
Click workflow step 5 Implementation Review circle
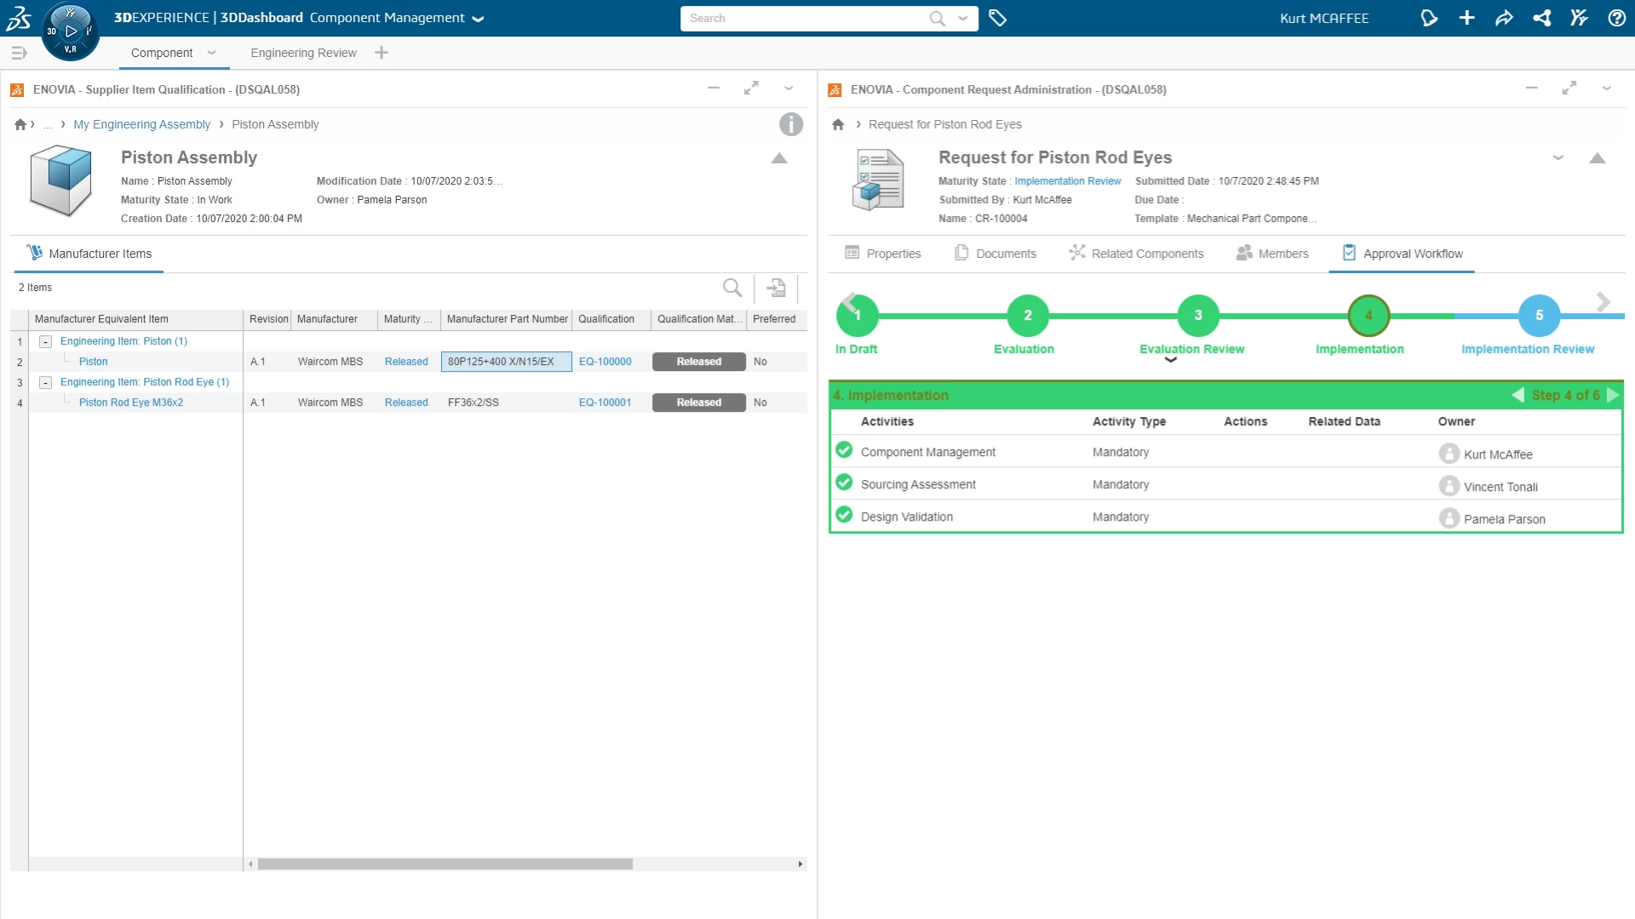click(x=1539, y=316)
